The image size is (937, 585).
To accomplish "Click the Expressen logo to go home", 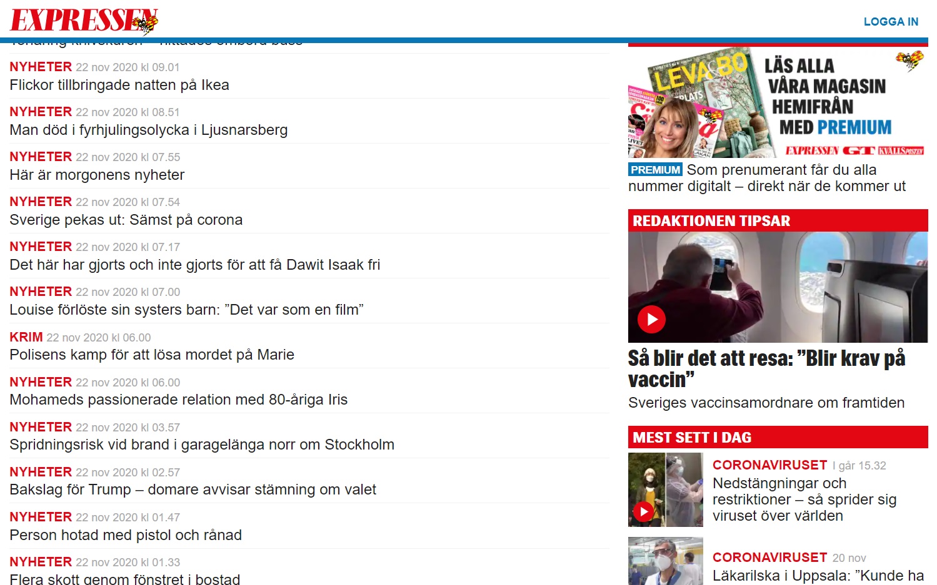I will point(84,21).
